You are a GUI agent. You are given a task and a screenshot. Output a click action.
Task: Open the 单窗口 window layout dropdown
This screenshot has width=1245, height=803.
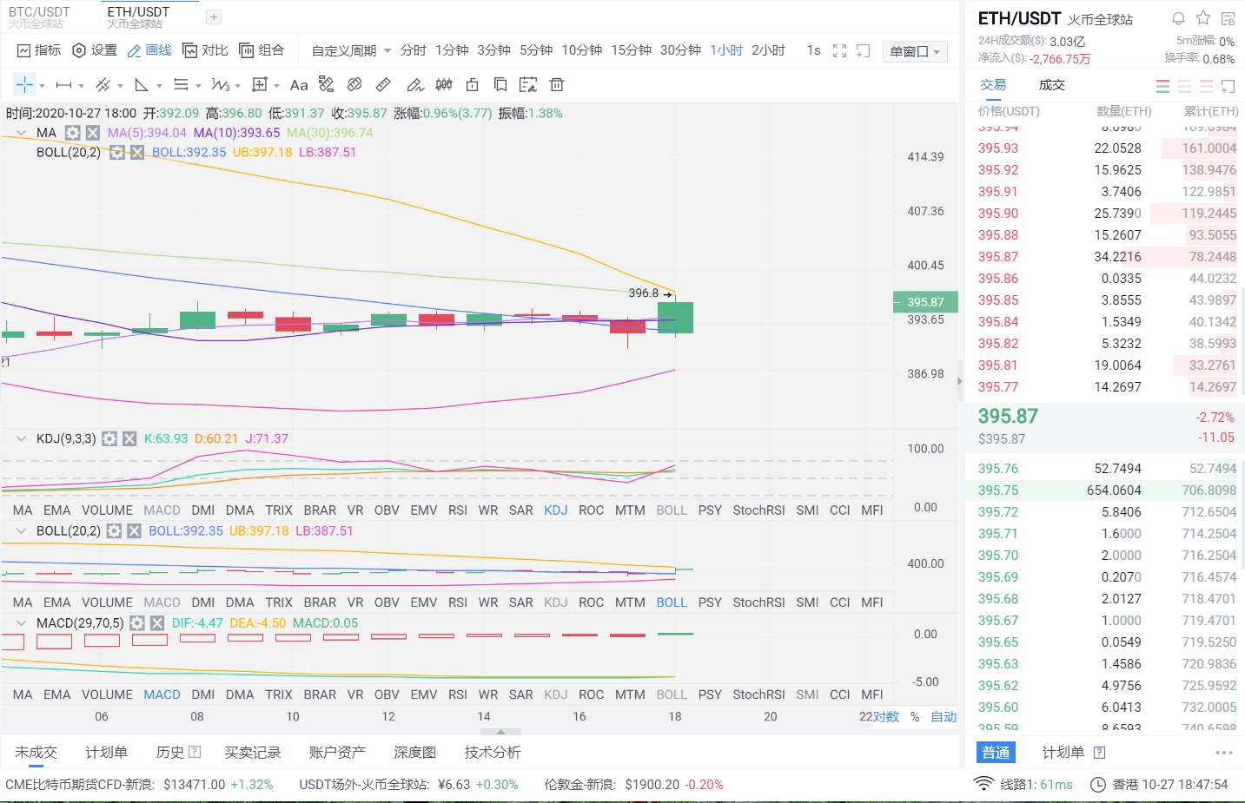point(915,51)
